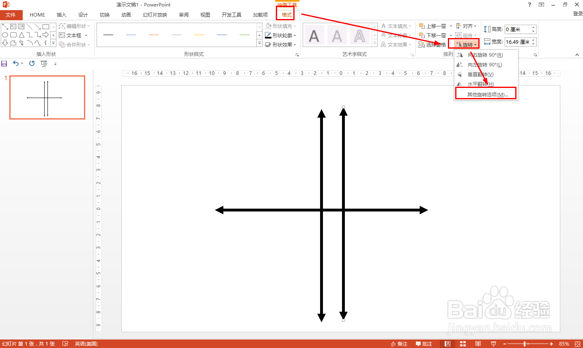Click the PowerPoint Help question mark
The height and width of the screenshot is (348, 583).
click(x=529, y=4)
